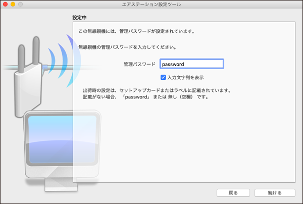Click the text about admin password being set

click(137, 31)
